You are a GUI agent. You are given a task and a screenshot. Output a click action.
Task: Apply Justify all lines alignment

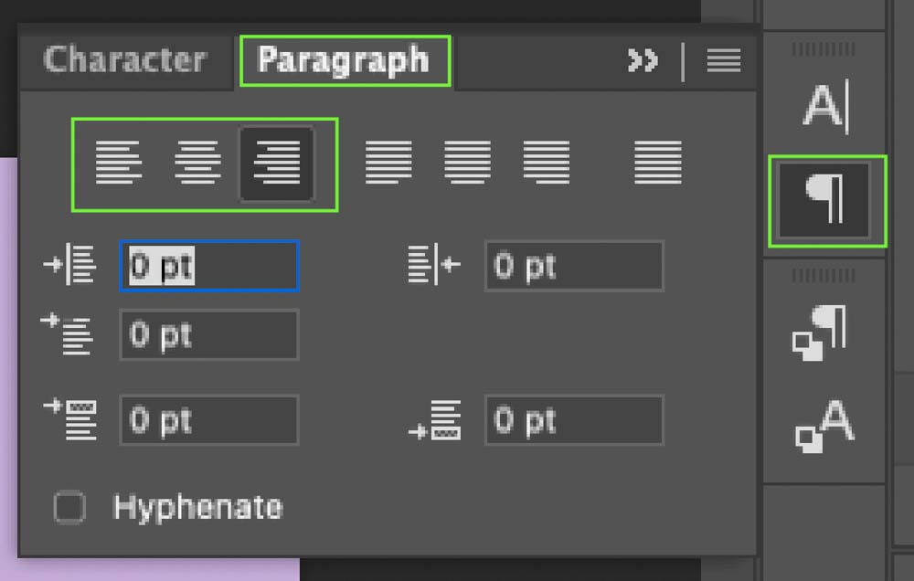tap(658, 164)
